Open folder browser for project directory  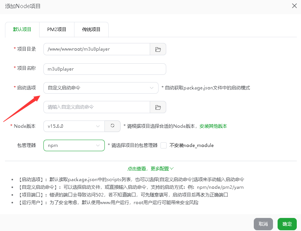(158, 49)
